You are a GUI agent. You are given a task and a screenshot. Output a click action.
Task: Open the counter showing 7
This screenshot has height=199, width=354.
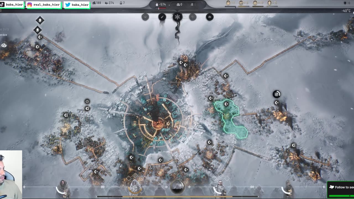pyautogui.click(x=122, y=3)
